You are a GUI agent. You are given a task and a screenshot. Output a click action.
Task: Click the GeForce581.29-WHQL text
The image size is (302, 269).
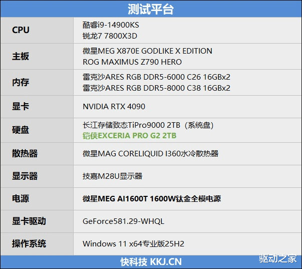click(x=124, y=221)
